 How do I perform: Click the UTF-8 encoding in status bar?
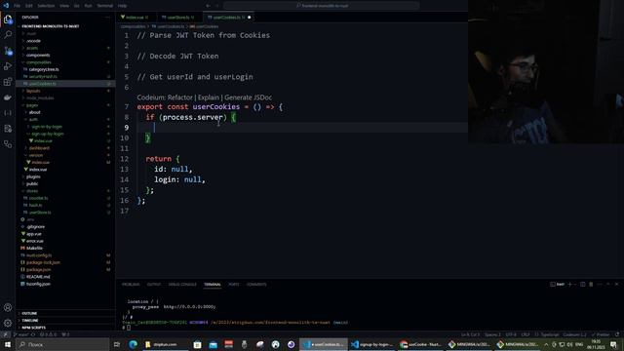point(511,334)
